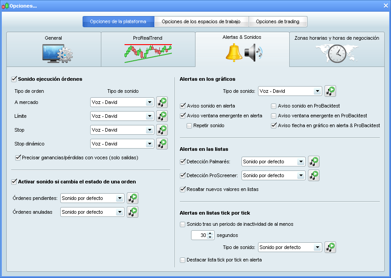This screenshot has height=278, width=391.
Task: Check Repetir sonido option
Action: (189, 126)
